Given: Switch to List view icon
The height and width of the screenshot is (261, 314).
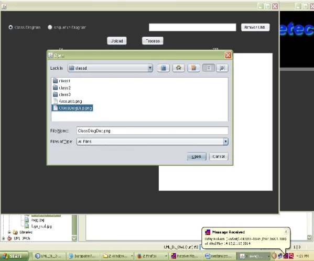Looking at the screenshot, I should pyautogui.click(x=209, y=68).
